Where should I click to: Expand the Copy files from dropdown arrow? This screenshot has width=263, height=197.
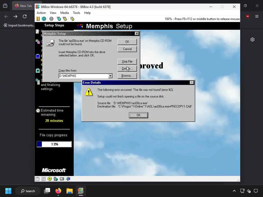(x=110, y=76)
